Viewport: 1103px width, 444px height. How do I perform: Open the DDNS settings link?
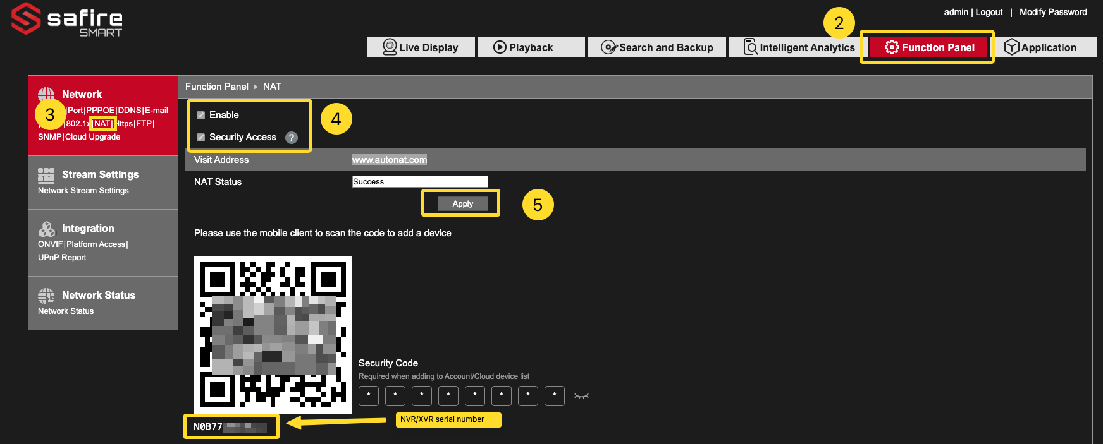130,110
